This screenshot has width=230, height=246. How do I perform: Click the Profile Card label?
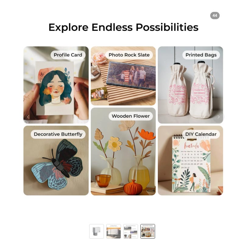tap(68, 55)
